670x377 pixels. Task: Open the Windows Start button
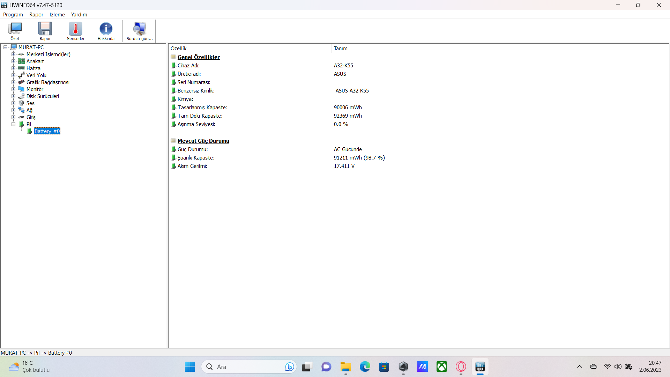(x=190, y=367)
